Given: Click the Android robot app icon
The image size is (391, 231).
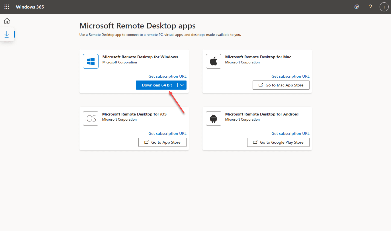Looking at the screenshot, I should point(214,119).
